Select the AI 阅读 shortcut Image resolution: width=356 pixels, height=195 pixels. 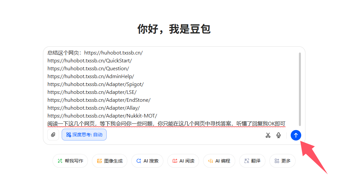click(x=183, y=161)
